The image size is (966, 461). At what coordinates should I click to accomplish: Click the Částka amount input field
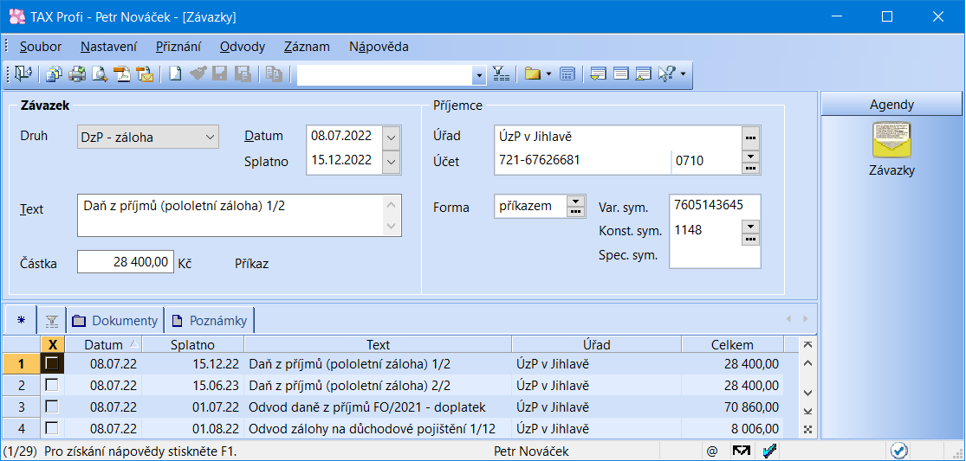(x=126, y=262)
